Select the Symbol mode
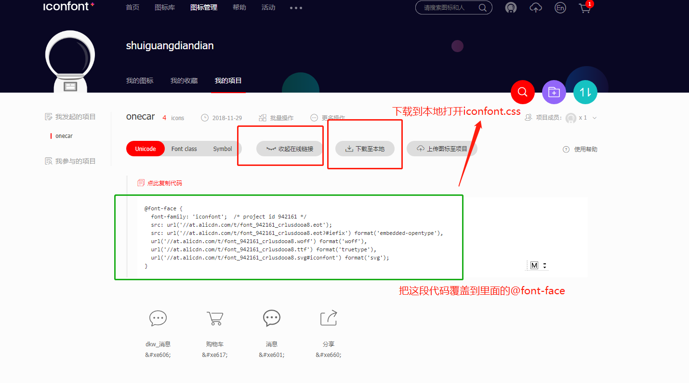 tap(223, 149)
